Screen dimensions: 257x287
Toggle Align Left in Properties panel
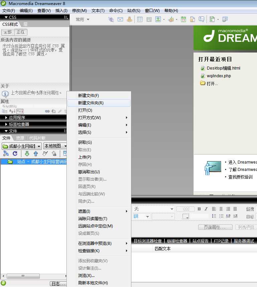point(214,209)
